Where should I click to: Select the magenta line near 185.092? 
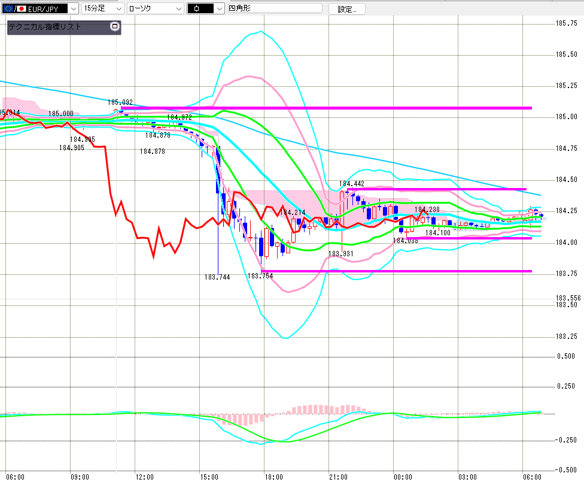[x=326, y=108]
